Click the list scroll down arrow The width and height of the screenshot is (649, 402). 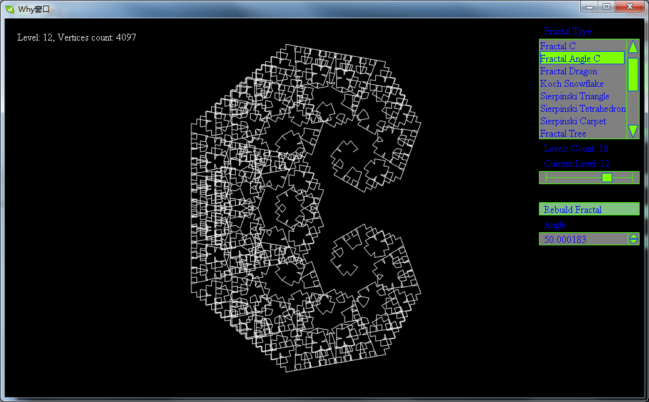[x=633, y=131]
